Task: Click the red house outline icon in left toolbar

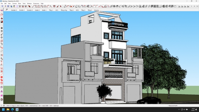Action: [x=2, y=15]
